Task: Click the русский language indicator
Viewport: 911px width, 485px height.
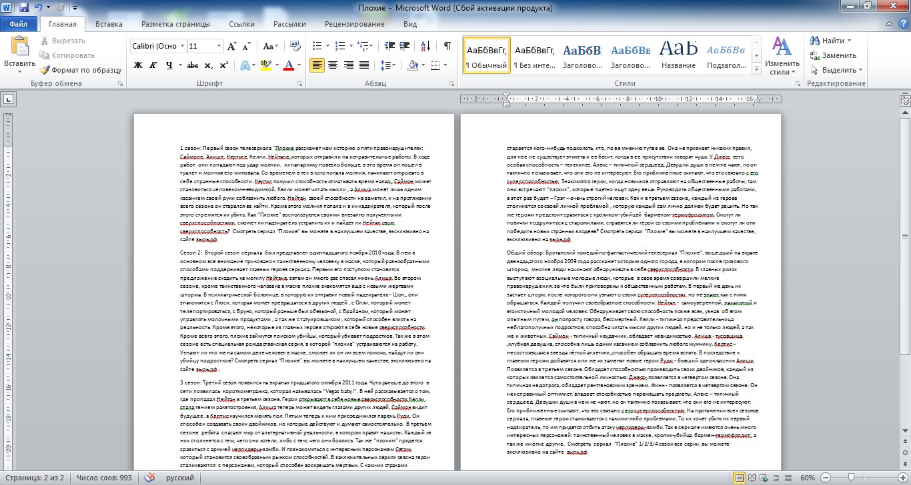Action: pos(180,478)
